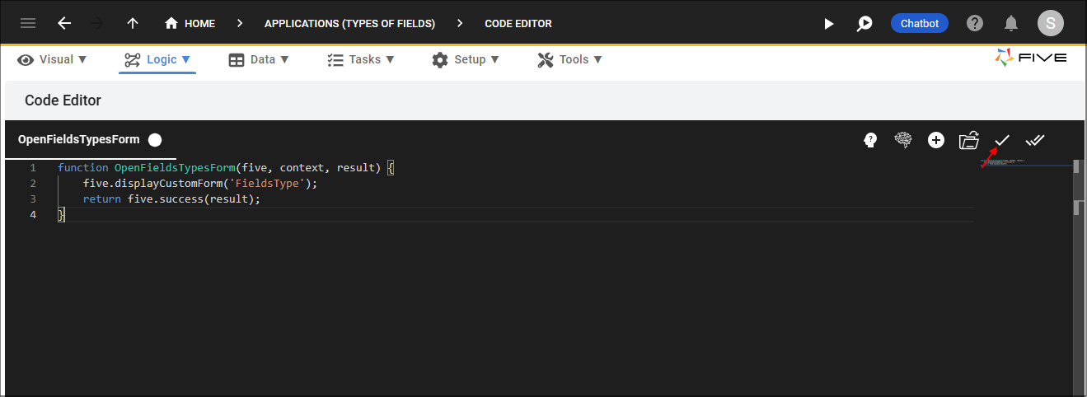The height and width of the screenshot is (397, 1087).
Task: View notifications bell icon
Action: 1011,23
